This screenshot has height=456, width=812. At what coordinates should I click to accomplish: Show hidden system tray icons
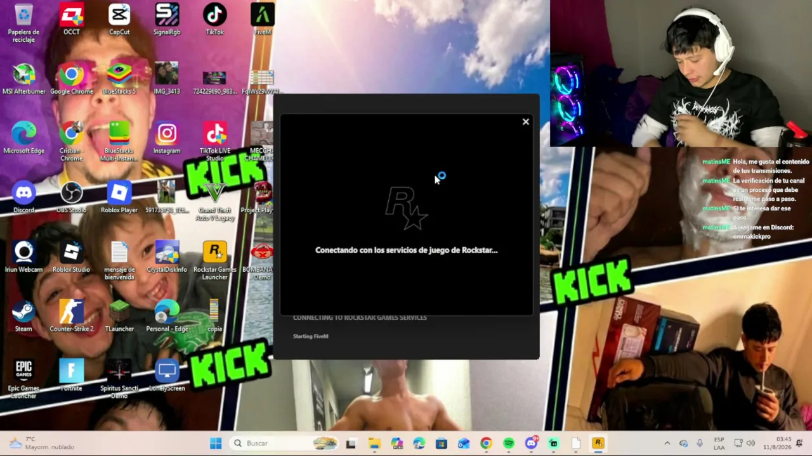click(667, 443)
